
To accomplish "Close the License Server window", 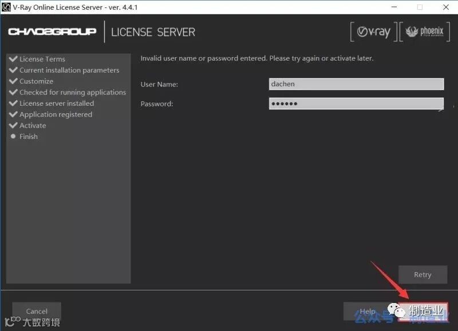I will click(446, 7).
